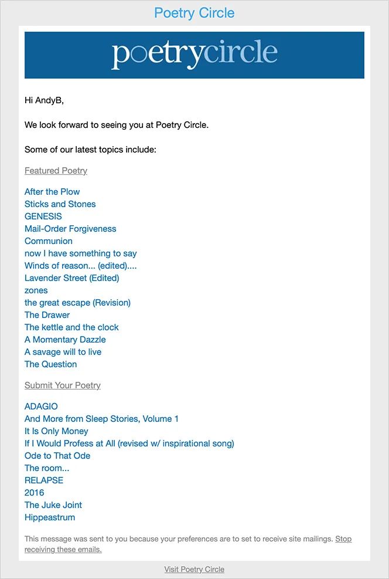
Task: Select The Question topic link
Action: pos(50,364)
